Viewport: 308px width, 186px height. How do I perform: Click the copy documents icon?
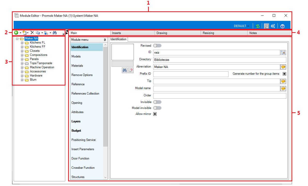(x=38, y=33)
